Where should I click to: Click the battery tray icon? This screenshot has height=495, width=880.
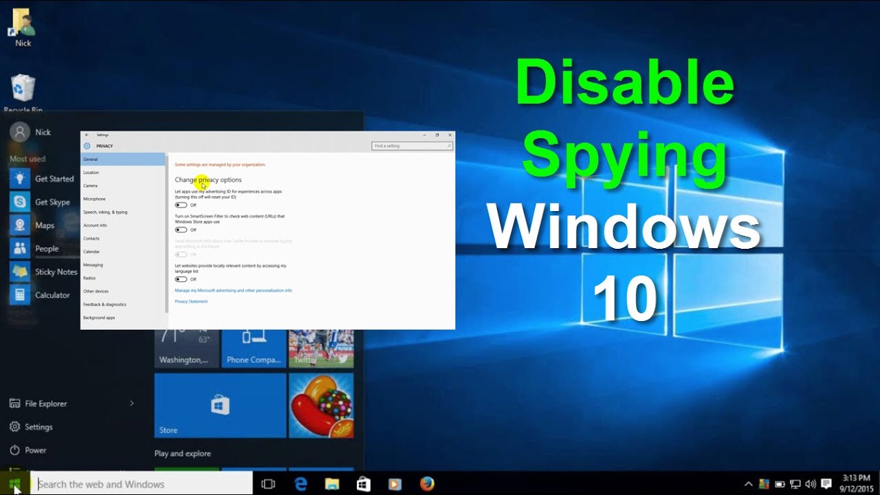click(780, 484)
